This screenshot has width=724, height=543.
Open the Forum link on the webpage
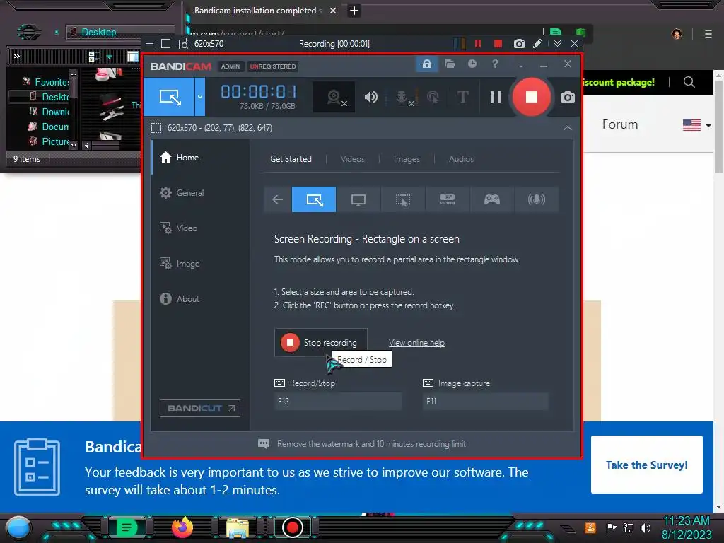(619, 124)
